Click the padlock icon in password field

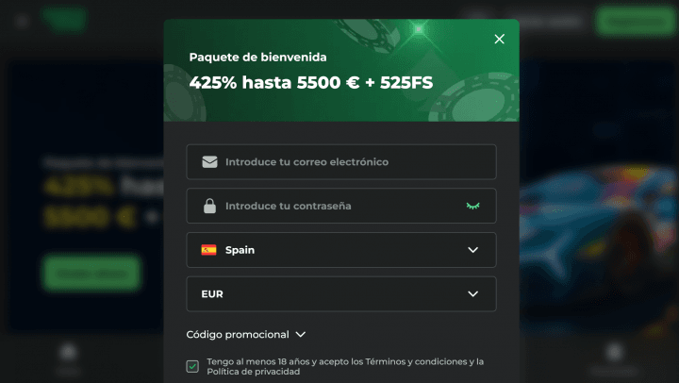pos(209,206)
